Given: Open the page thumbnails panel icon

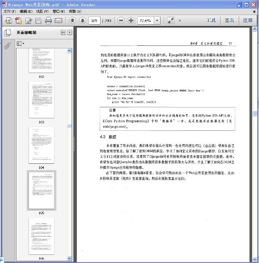Looking at the screenshot, I should (x=7, y=32).
